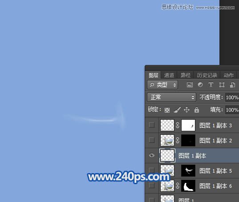Switch to the 通道 tab

click(169, 75)
